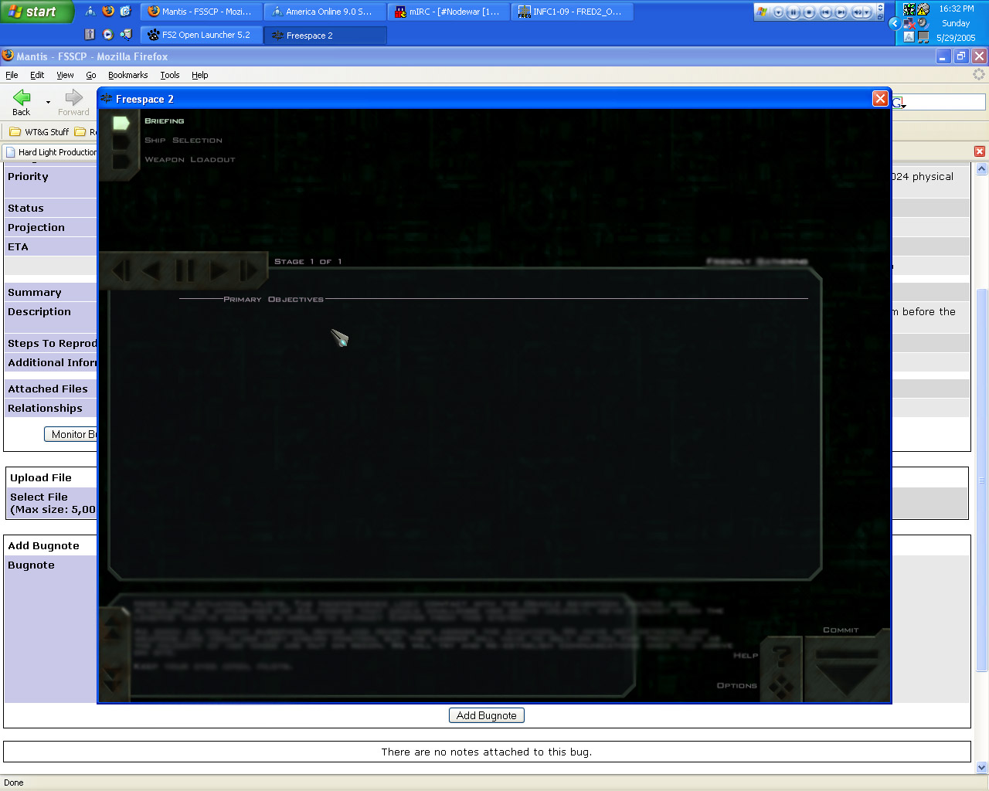Click the Firefox page scrollbar thumb
Image resolution: width=989 pixels, height=791 pixels.
(982, 480)
